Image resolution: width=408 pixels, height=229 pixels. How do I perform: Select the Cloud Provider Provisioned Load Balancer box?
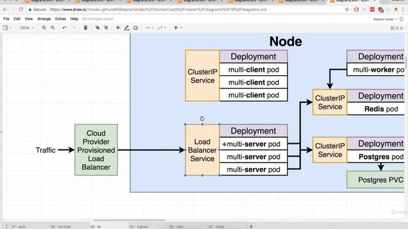[x=96, y=150]
